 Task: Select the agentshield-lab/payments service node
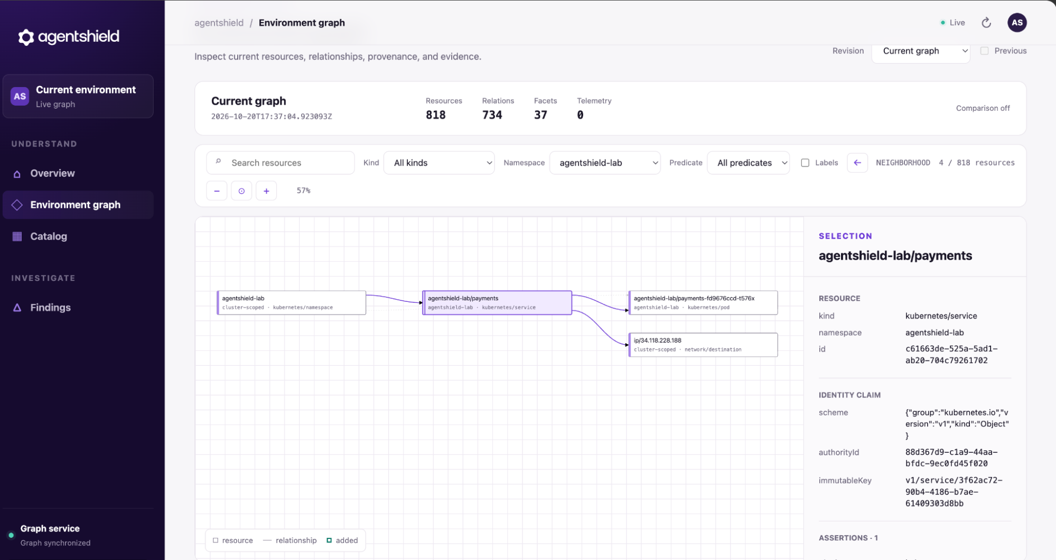coord(497,302)
